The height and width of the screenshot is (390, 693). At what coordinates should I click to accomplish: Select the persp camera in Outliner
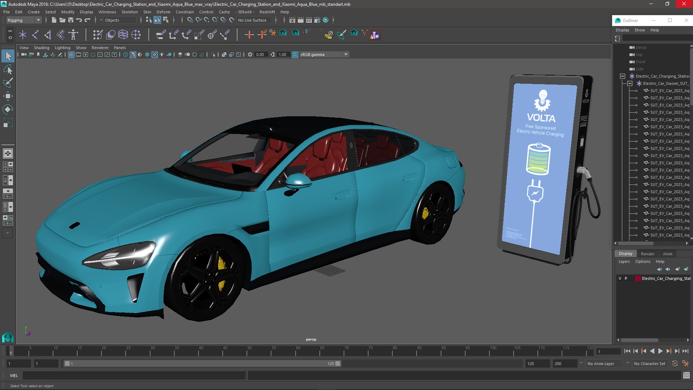click(x=641, y=47)
